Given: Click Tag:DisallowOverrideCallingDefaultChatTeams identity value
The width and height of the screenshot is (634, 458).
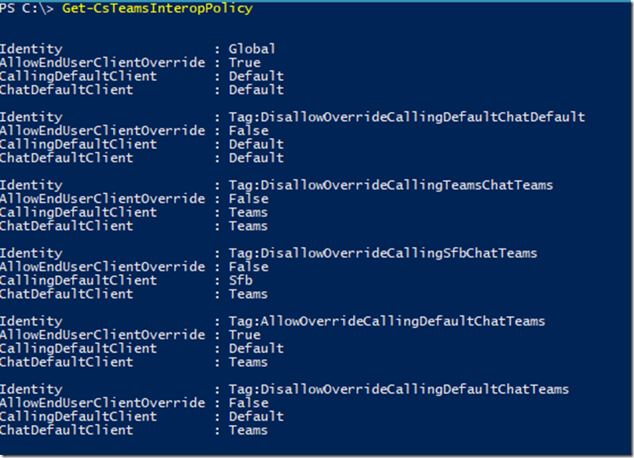Looking at the screenshot, I should [x=399, y=389].
